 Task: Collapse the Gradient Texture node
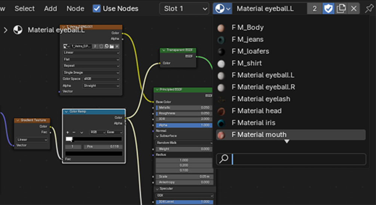(x=18, y=120)
